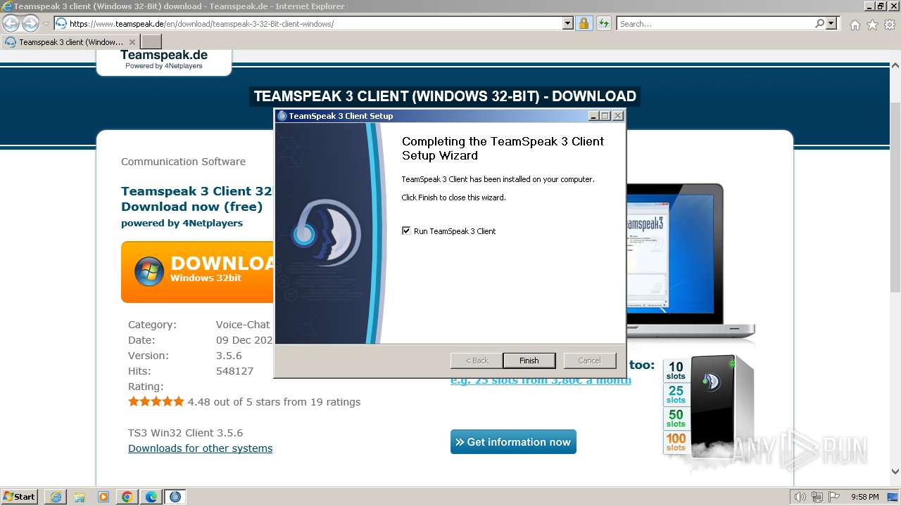
Task: Open a new blank tab
Action: [x=151, y=41]
